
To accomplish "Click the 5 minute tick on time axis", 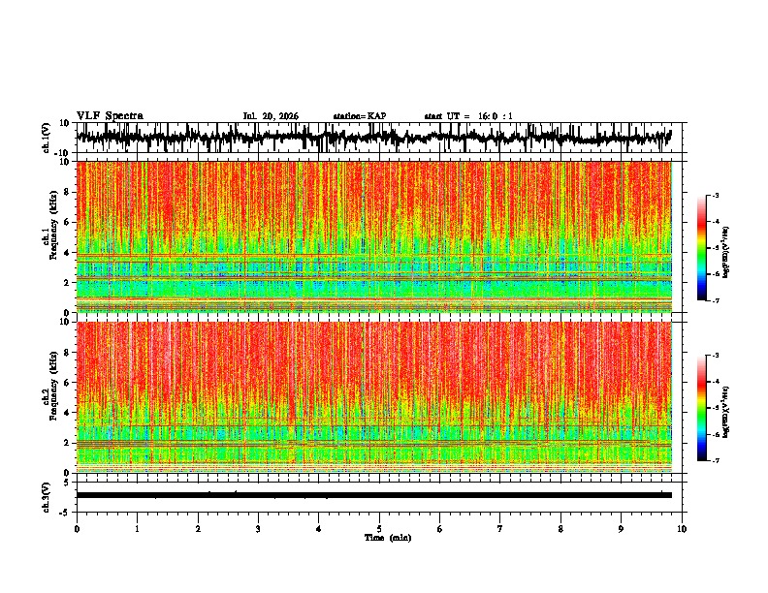I will point(379,529).
